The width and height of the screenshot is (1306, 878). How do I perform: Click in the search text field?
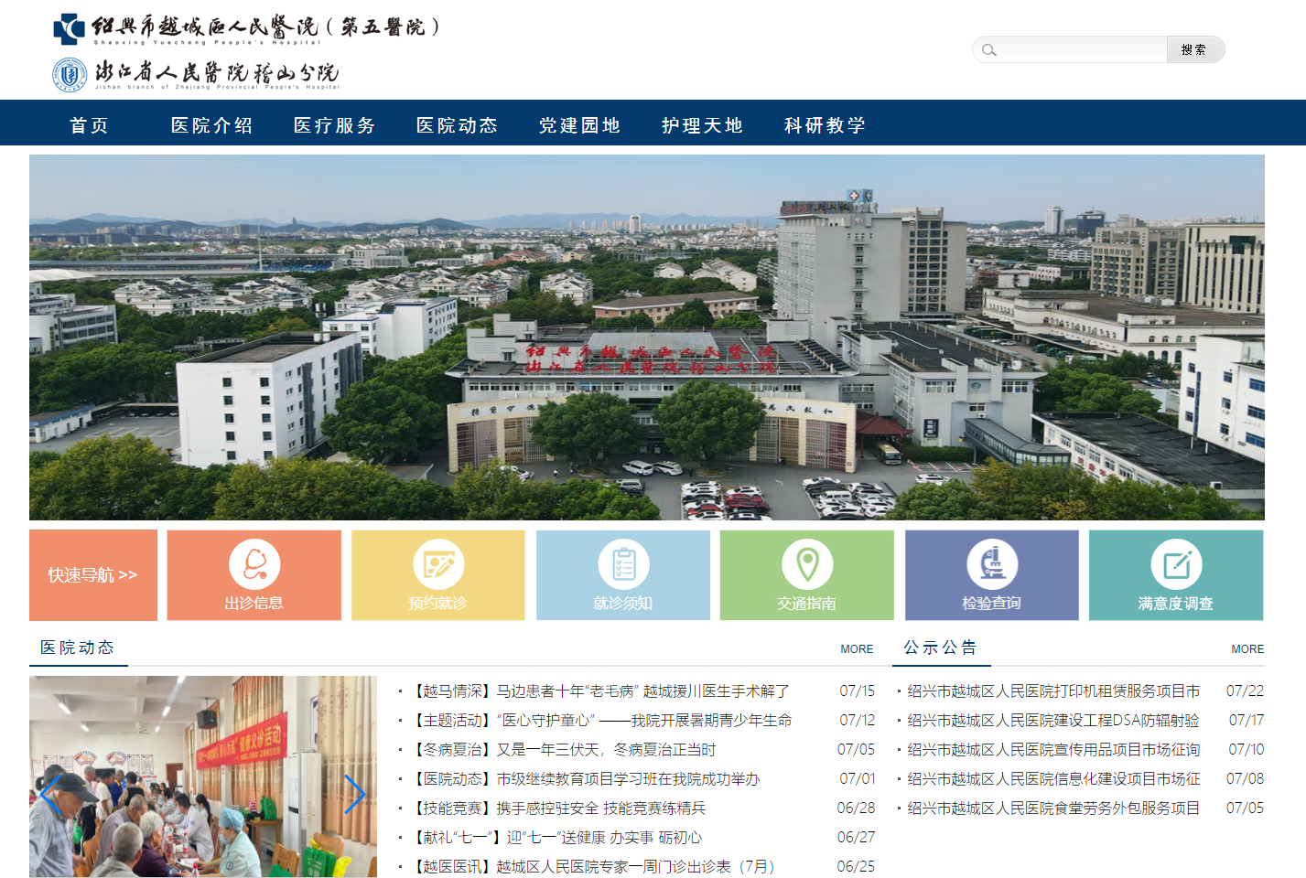click(x=1080, y=49)
